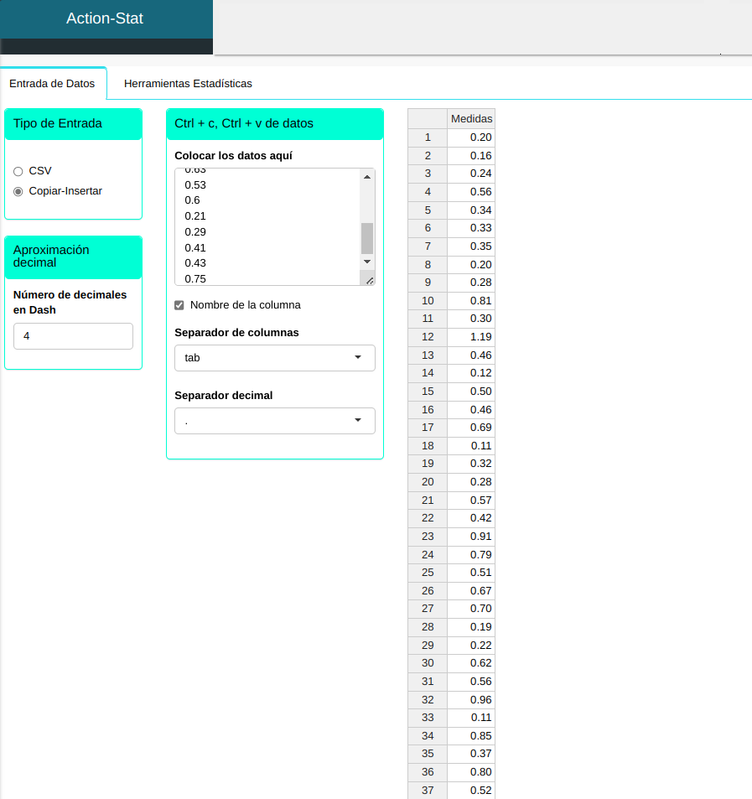752x799 pixels.
Task: Click the Action-Stat header logo
Action: pos(105,18)
